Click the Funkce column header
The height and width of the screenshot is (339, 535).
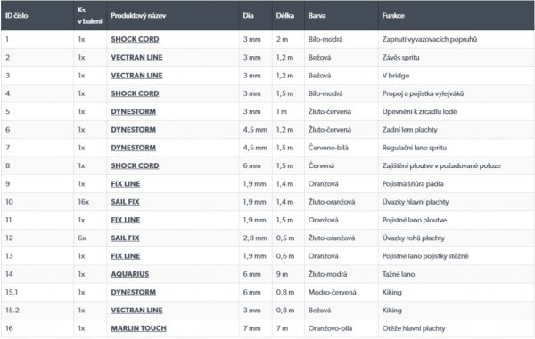click(393, 16)
